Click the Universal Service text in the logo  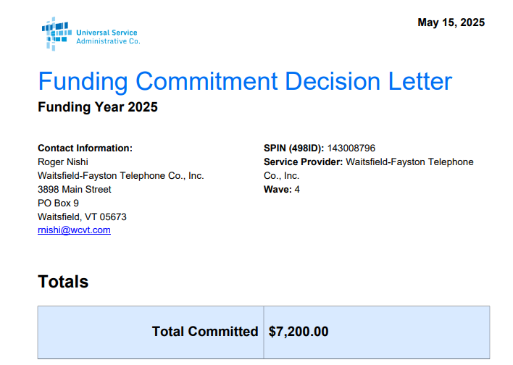(107, 33)
